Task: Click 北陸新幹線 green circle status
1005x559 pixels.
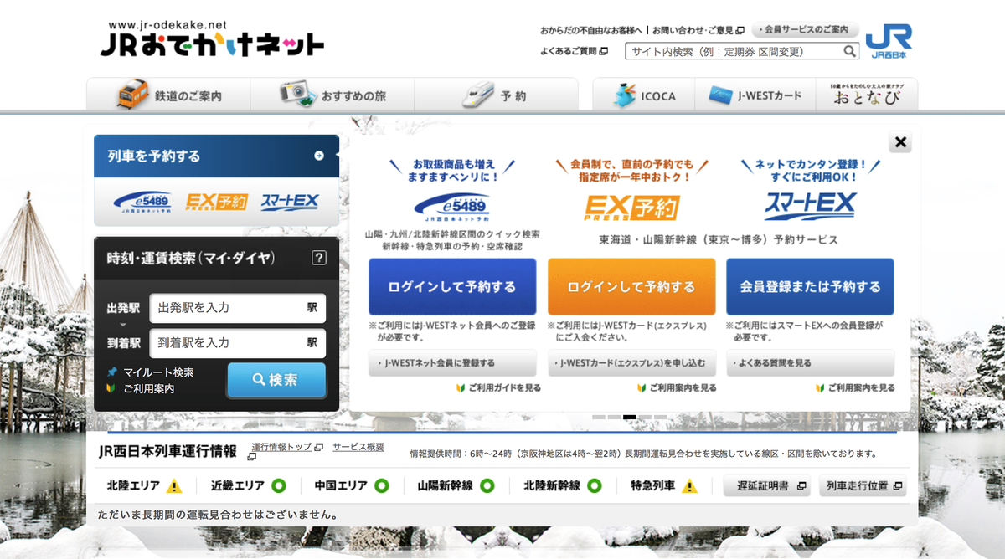Action: click(595, 485)
